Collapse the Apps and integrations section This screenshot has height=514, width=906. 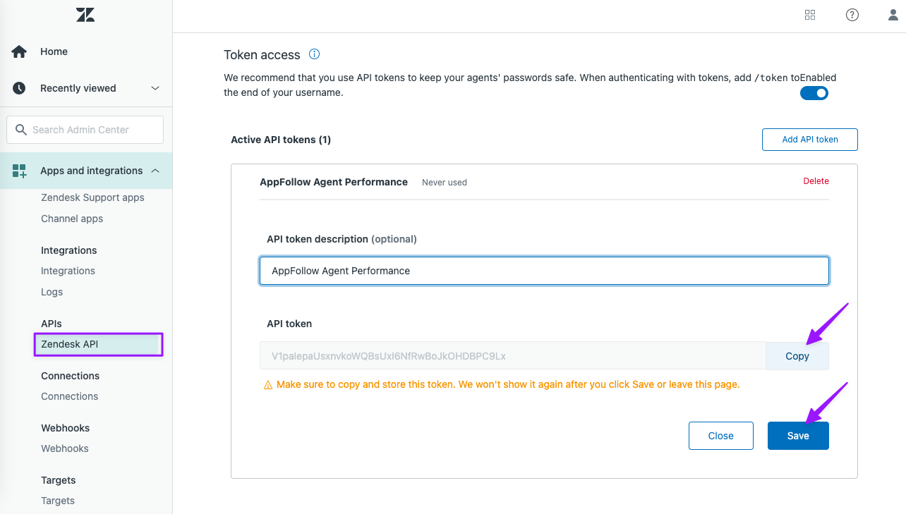155,171
